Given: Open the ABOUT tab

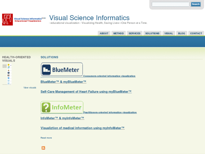Looking at the screenshot, I should tap(104, 33).
